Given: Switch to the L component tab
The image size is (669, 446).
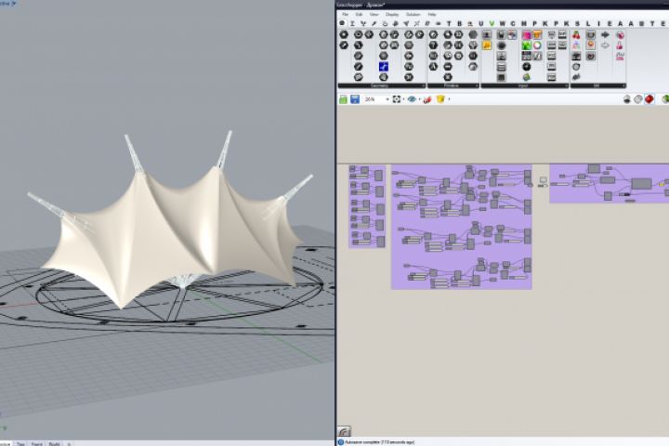Looking at the screenshot, I should coord(588,23).
